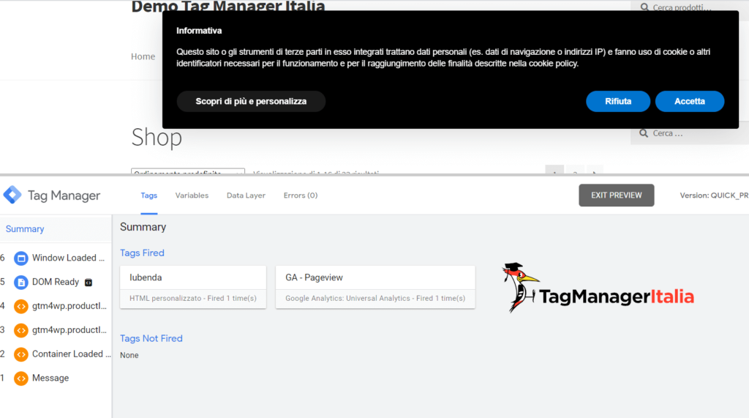This screenshot has height=418, width=749.
Task: Select the Window Loaded event icon
Action: [x=20, y=258]
